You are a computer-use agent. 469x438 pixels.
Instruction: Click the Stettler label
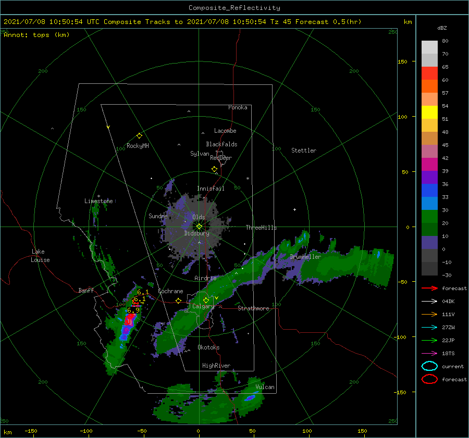click(304, 151)
